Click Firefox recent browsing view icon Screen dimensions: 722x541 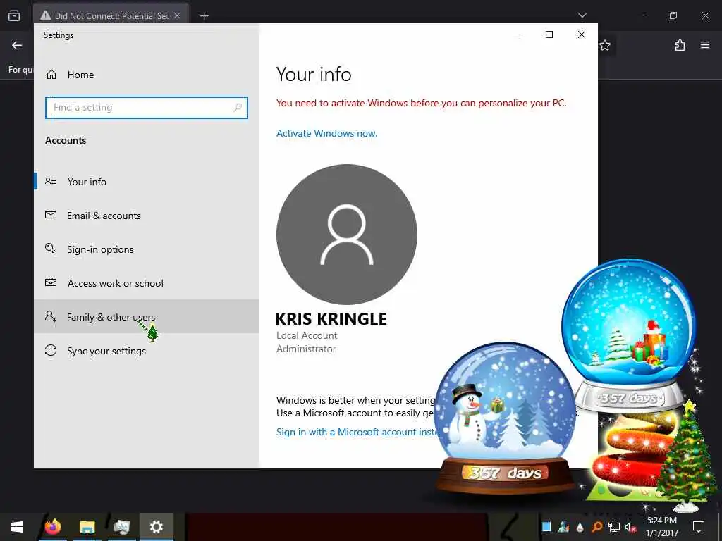[x=14, y=15]
